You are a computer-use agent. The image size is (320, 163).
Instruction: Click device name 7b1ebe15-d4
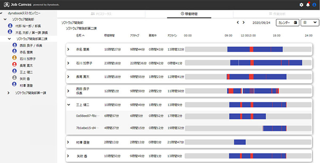(x=87, y=128)
